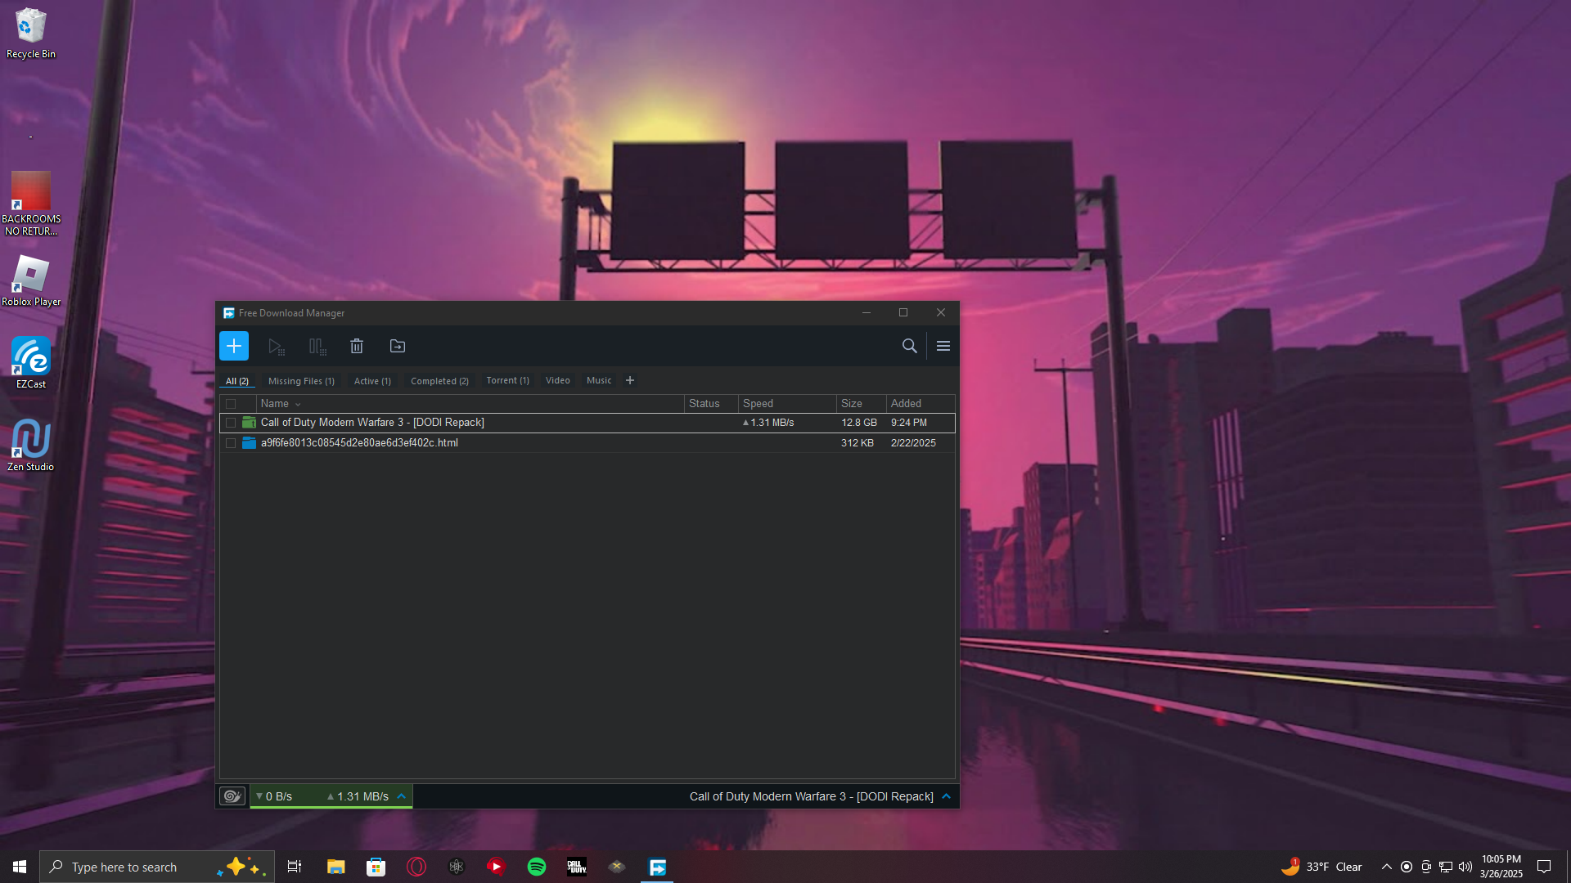The height and width of the screenshot is (883, 1571).
Task: Toggle the select all header checkbox
Action: click(231, 404)
